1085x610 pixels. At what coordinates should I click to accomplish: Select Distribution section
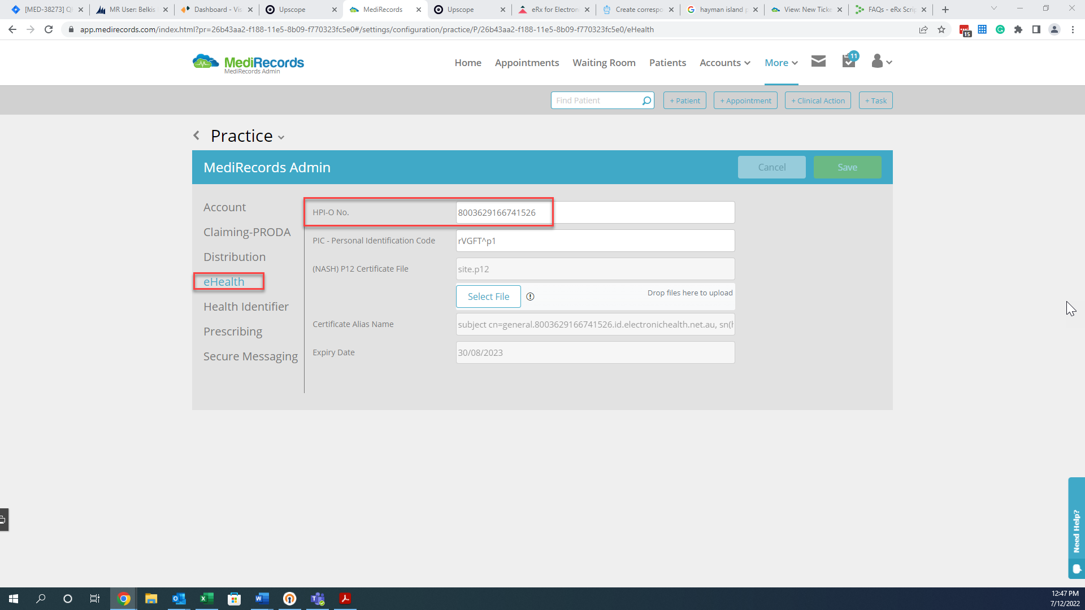click(235, 257)
